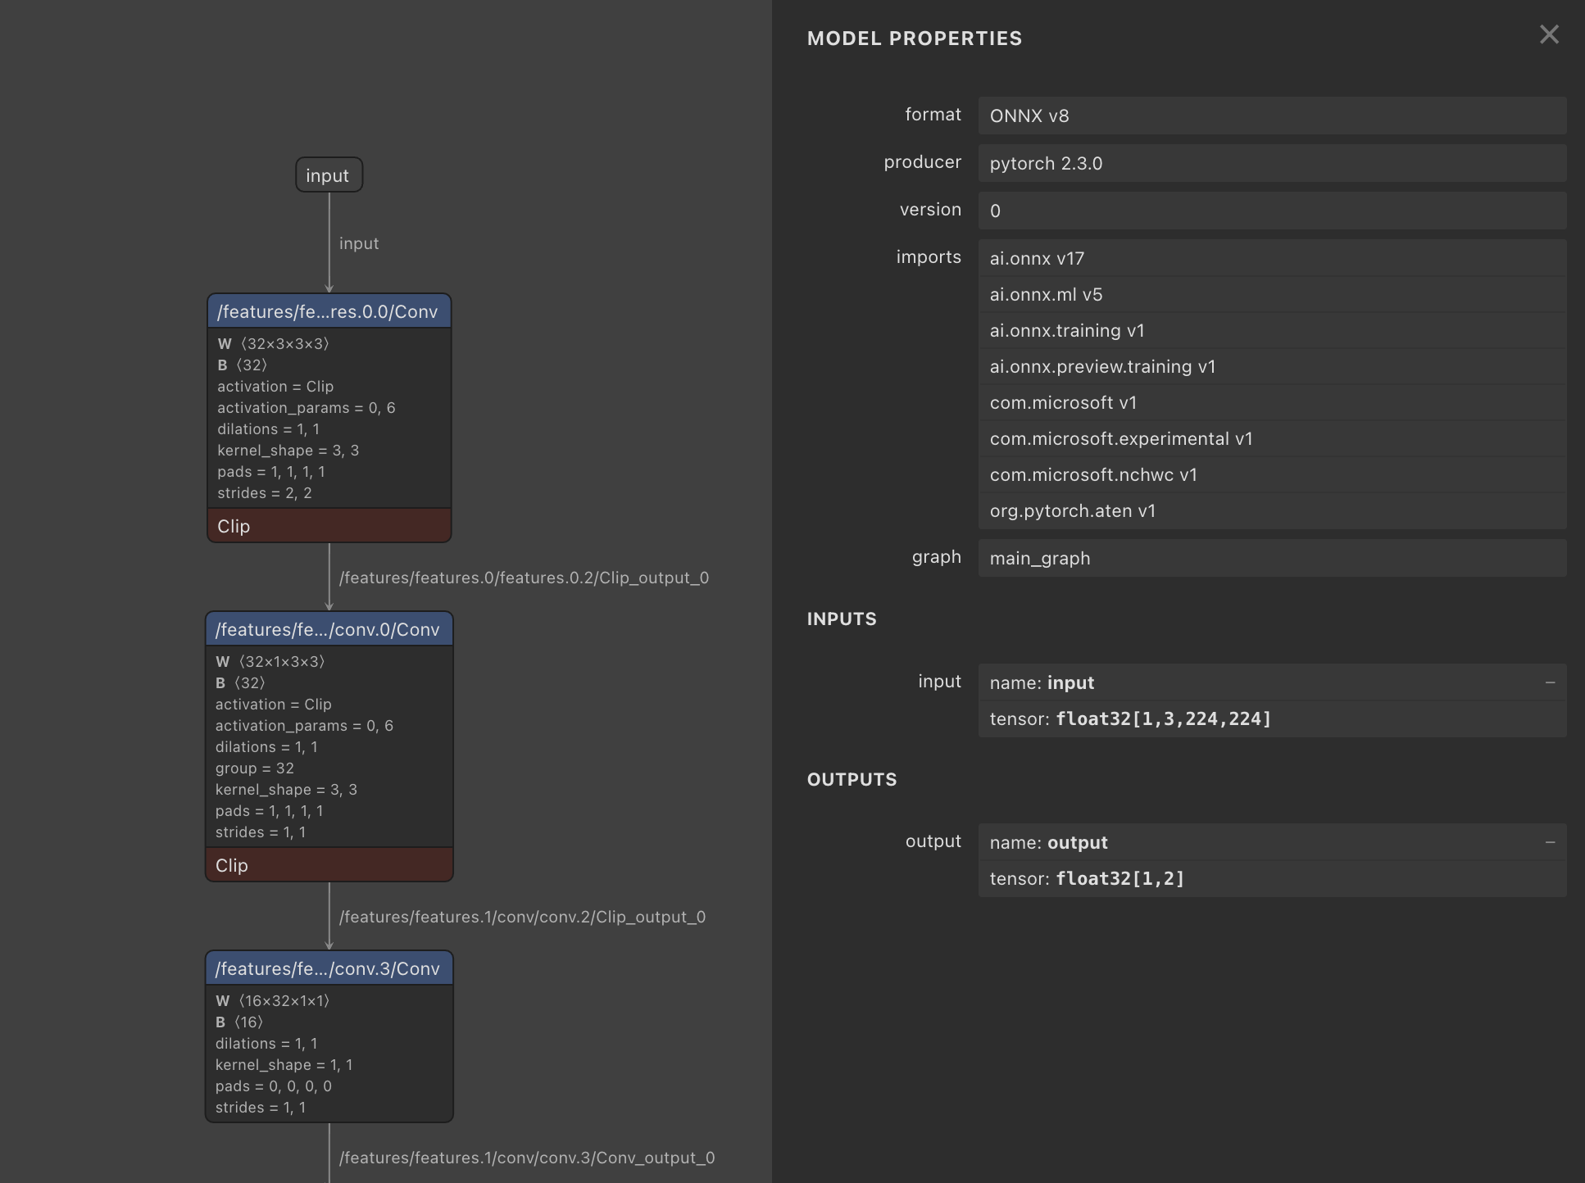The image size is (1585, 1183).
Task: Click the graph field main_graph
Action: 1272,558
